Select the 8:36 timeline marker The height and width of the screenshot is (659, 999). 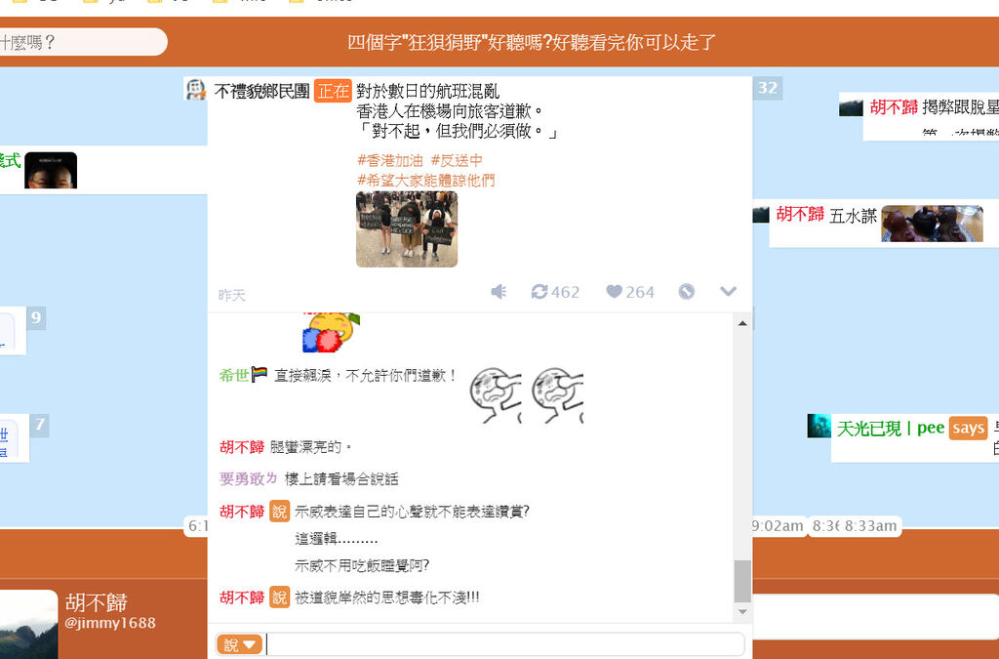(x=825, y=526)
